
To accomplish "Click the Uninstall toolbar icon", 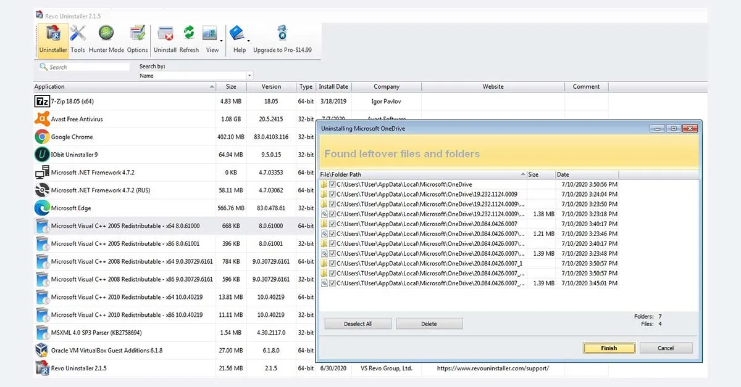I will pos(165,34).
